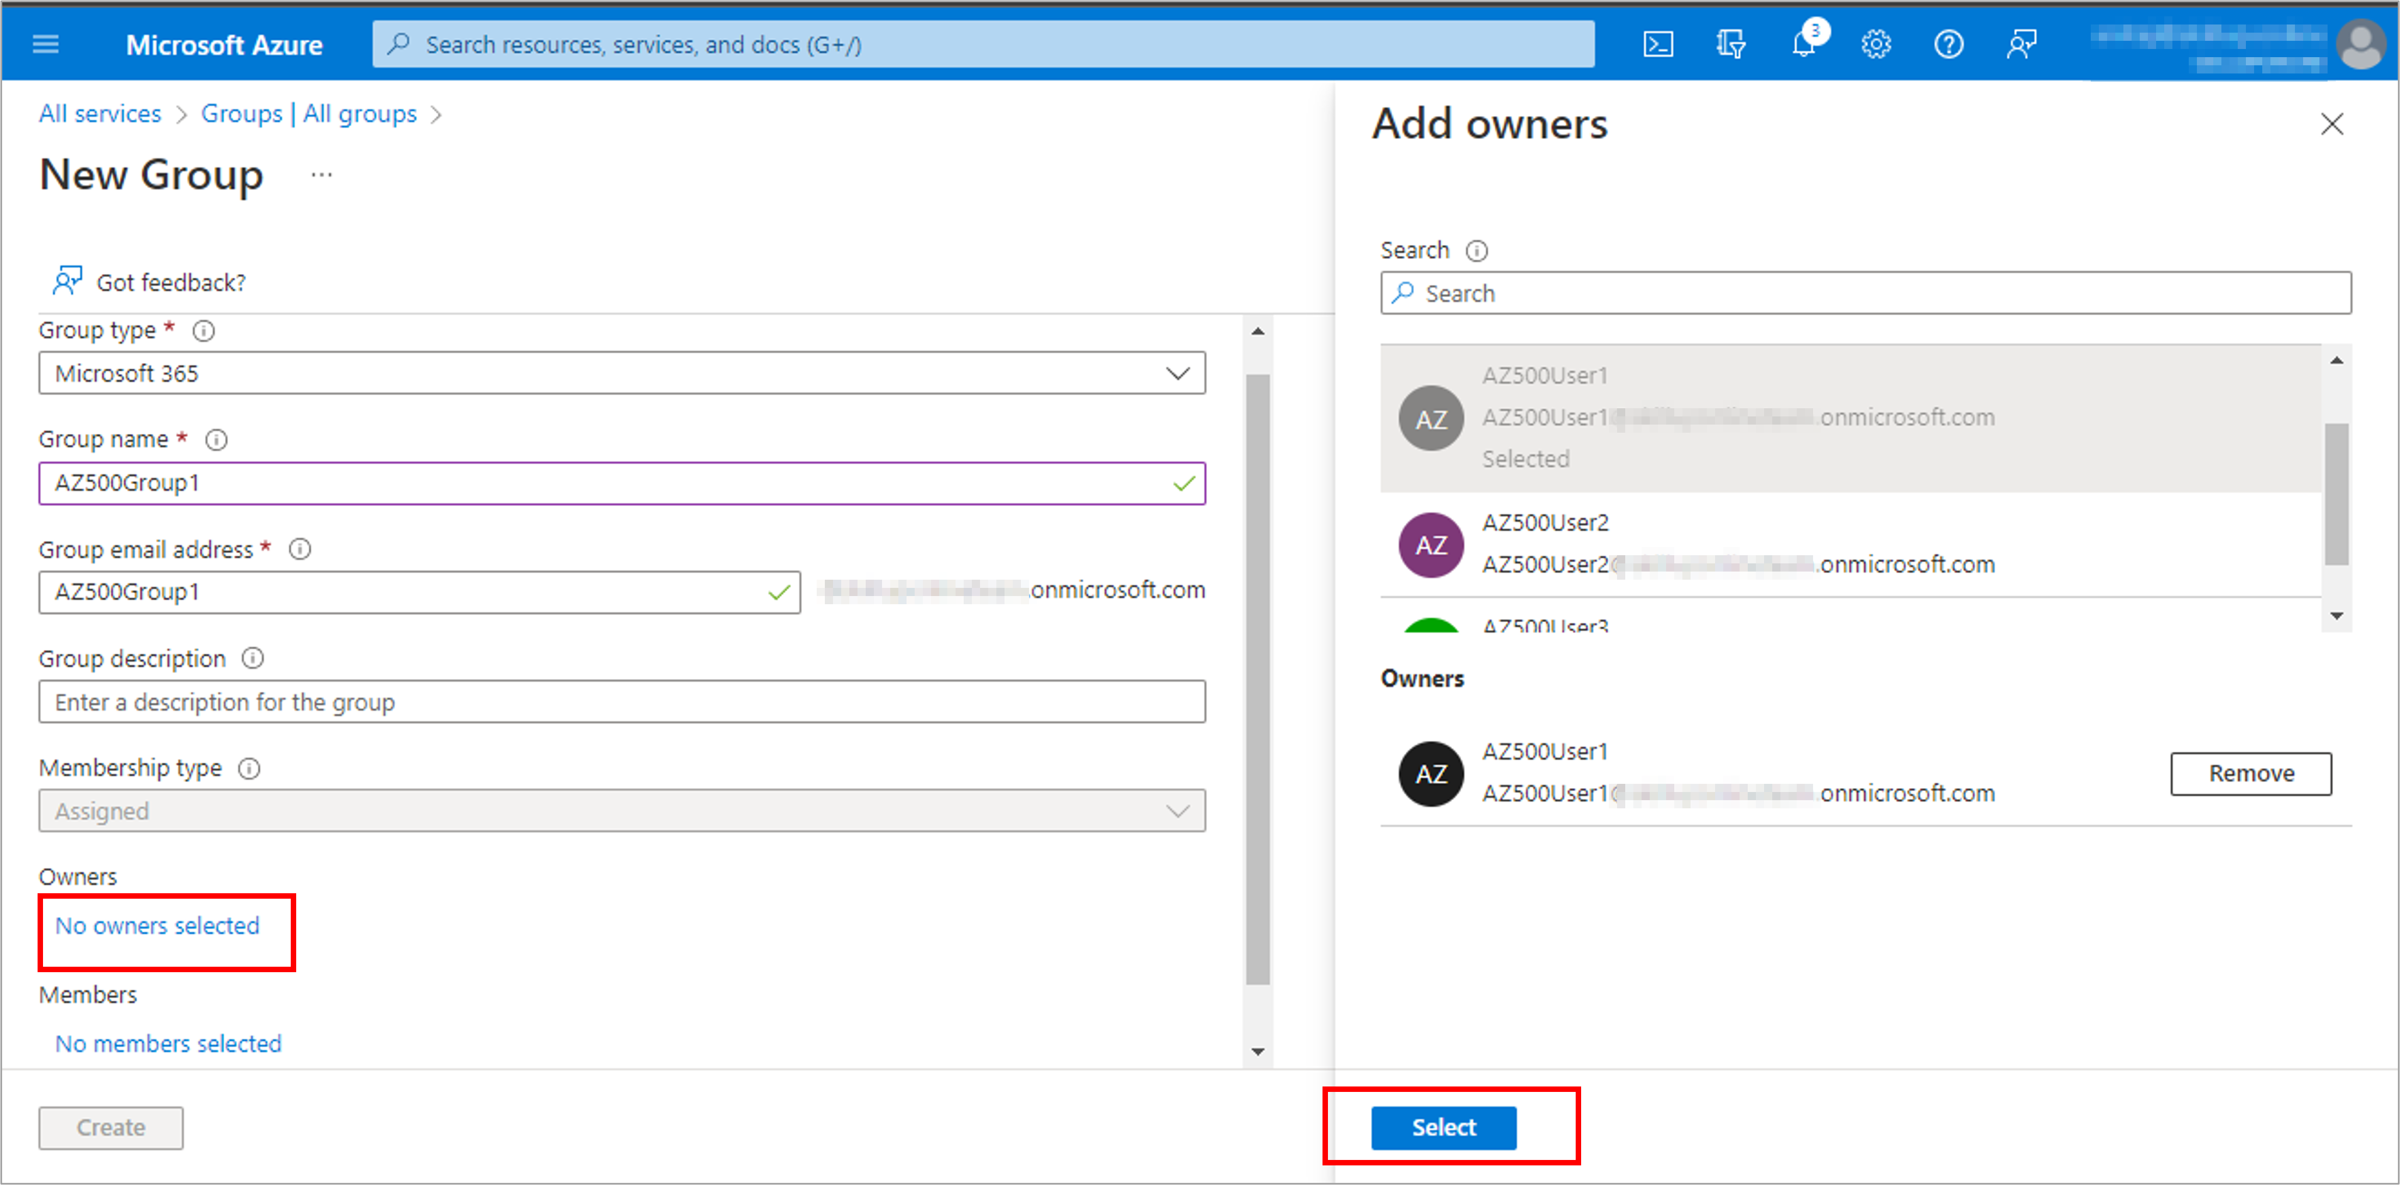
Task: Show Membership type info icon
Action: [250, 769]
